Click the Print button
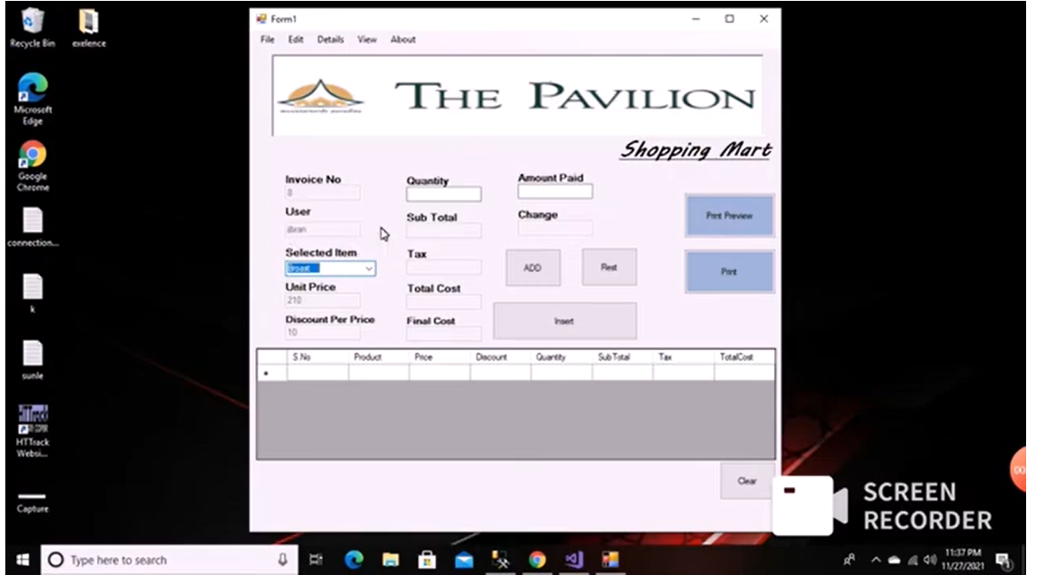This screenshot has height=575, width=1043. (730, 272)
